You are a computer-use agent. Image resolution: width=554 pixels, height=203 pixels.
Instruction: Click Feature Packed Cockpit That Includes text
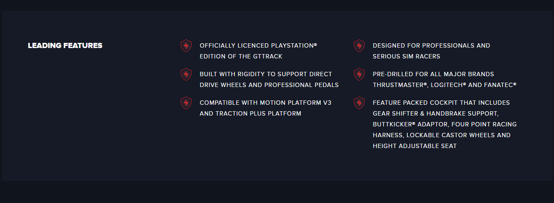pyautogui.click(x=441, y=103)
